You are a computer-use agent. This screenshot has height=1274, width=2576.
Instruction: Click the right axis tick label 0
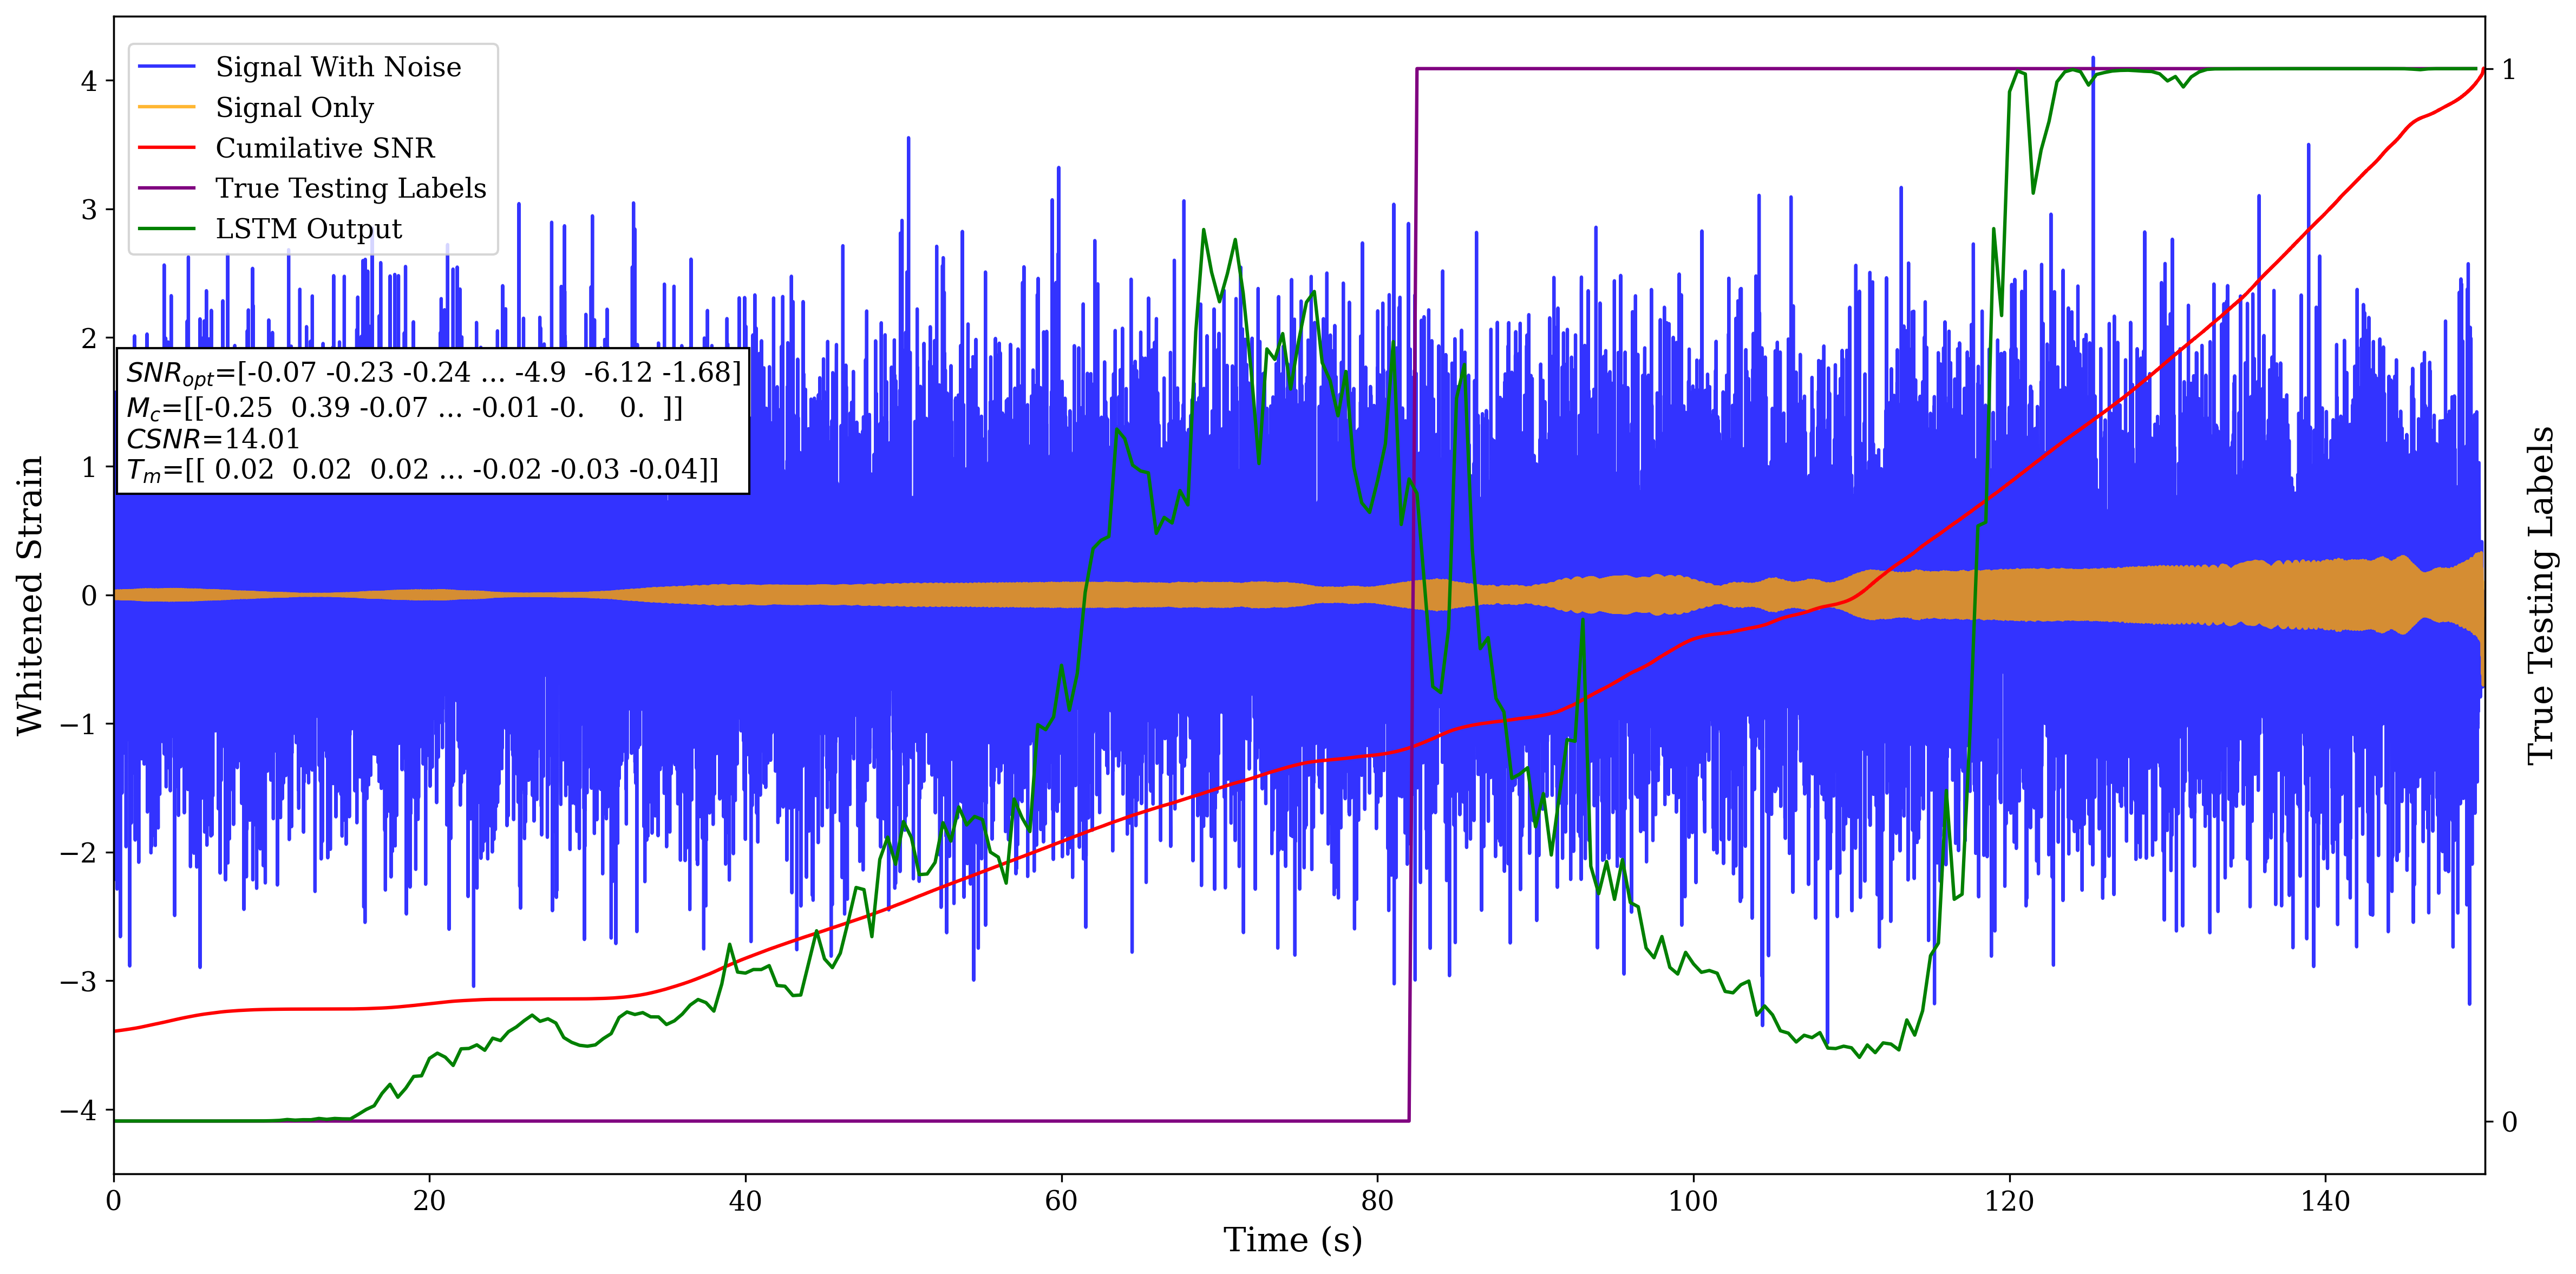coord(2509,1122)
